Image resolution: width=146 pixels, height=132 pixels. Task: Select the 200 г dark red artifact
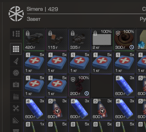(x=79, y=86)
